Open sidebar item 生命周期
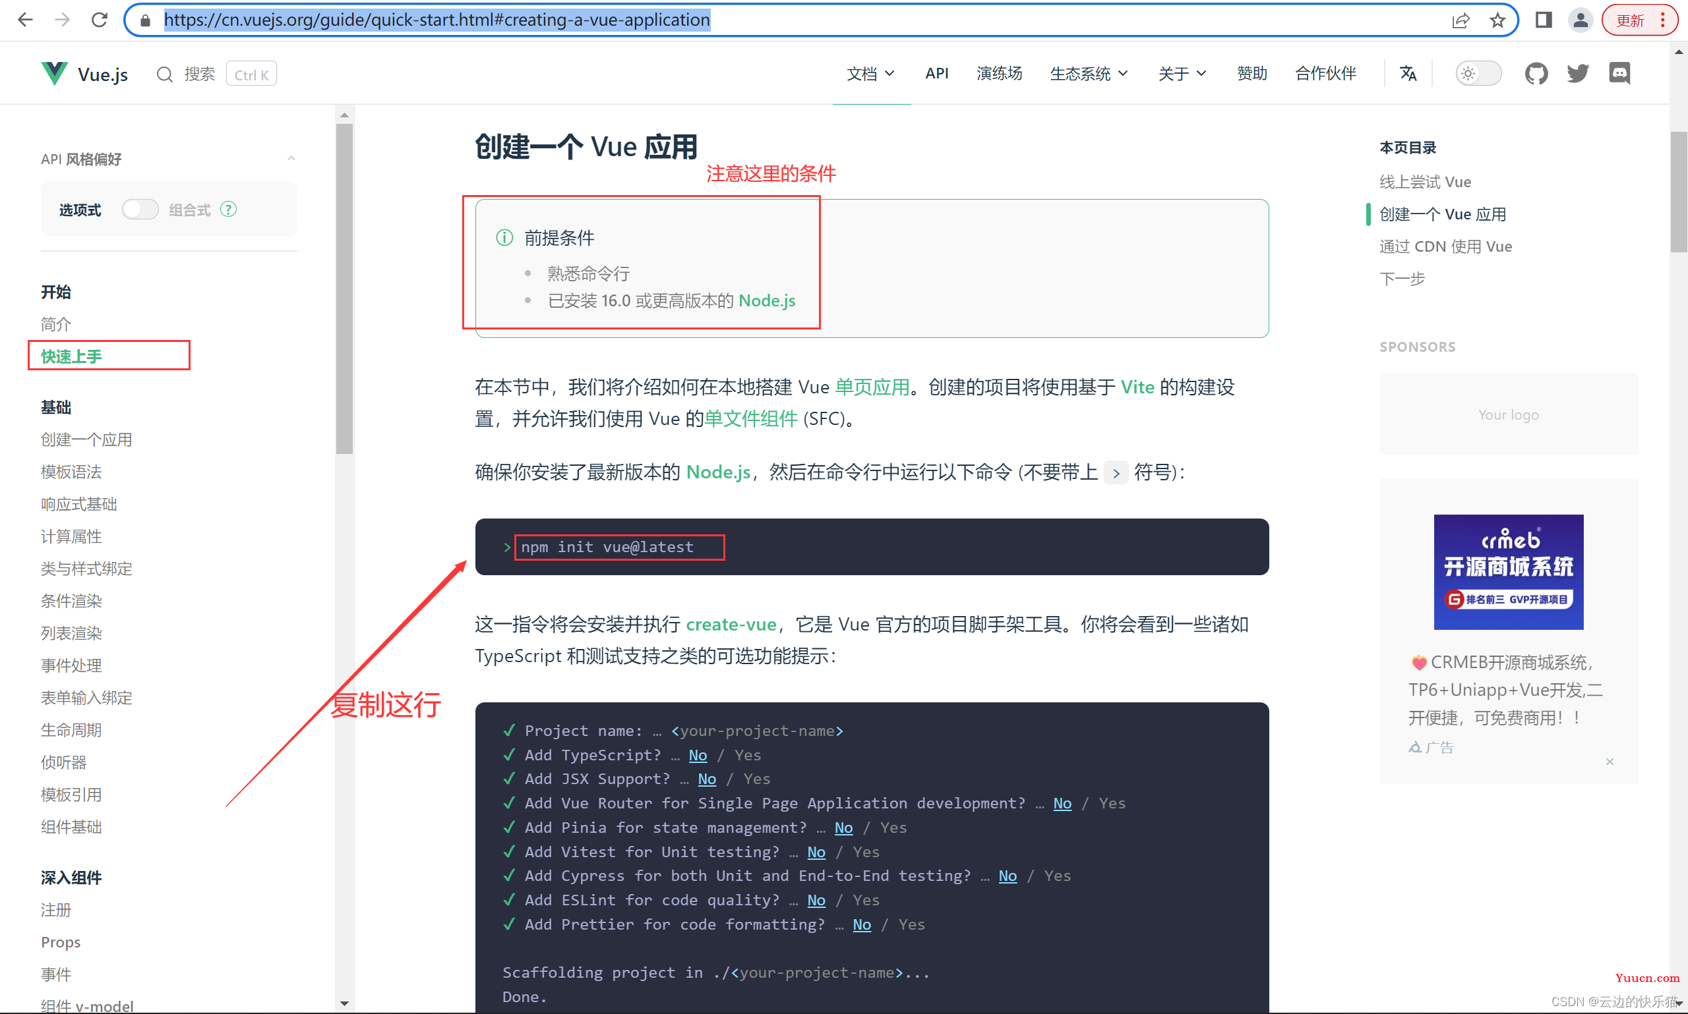Viewport: 1688px width, 1014px height. pyautogui.click(x=71, y=730)
